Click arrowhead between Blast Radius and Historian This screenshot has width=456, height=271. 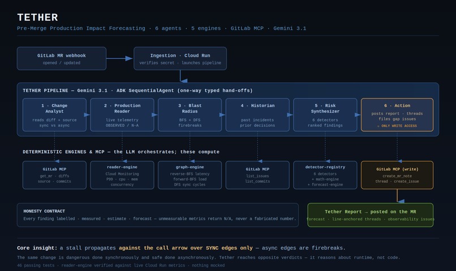(222, 115)
